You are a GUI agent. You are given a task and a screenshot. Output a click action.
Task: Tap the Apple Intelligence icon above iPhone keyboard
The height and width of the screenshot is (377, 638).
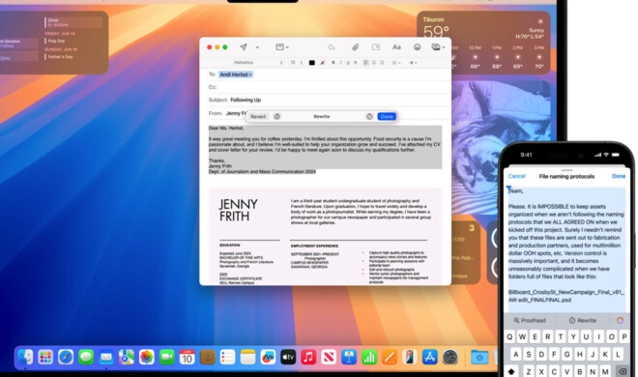pos(620,321)
